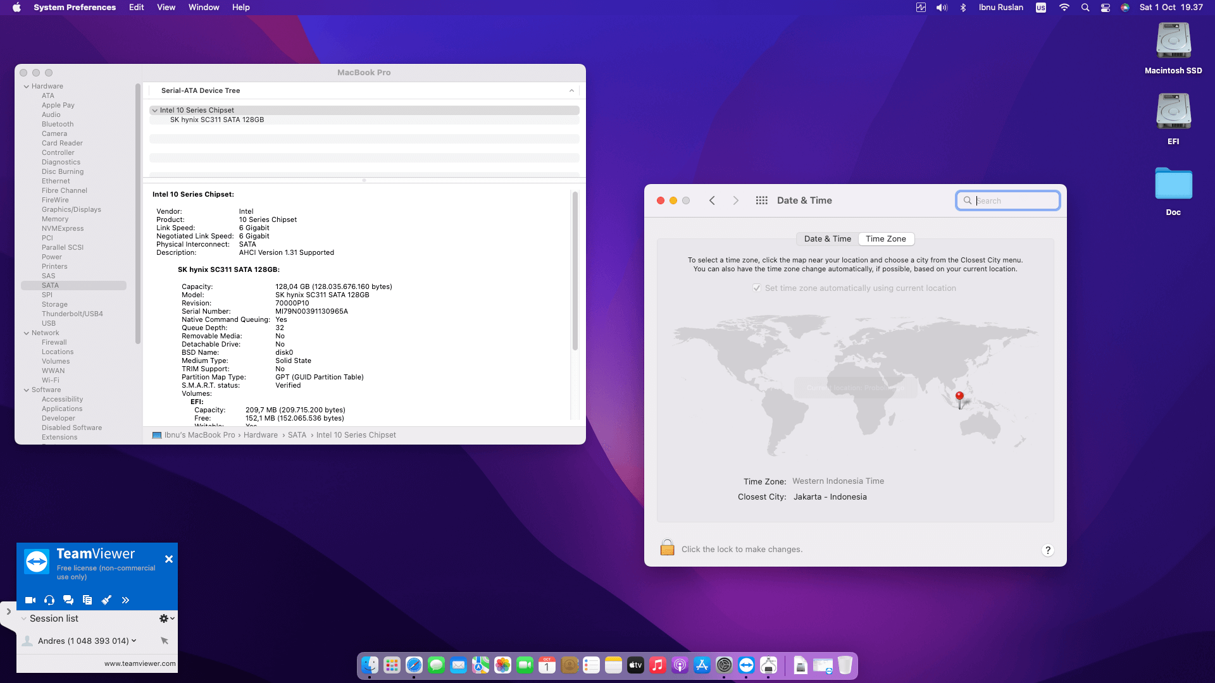Open Launchpad from the Dock
The width and height of the screenshot is (1215, 683).
392,665
